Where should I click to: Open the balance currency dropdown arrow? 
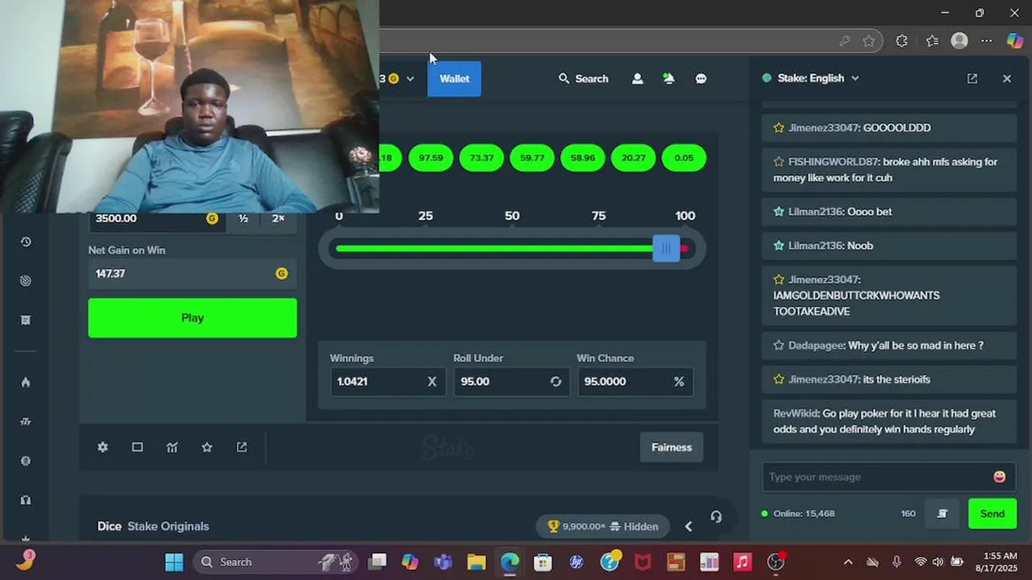[x=410, y=78]
